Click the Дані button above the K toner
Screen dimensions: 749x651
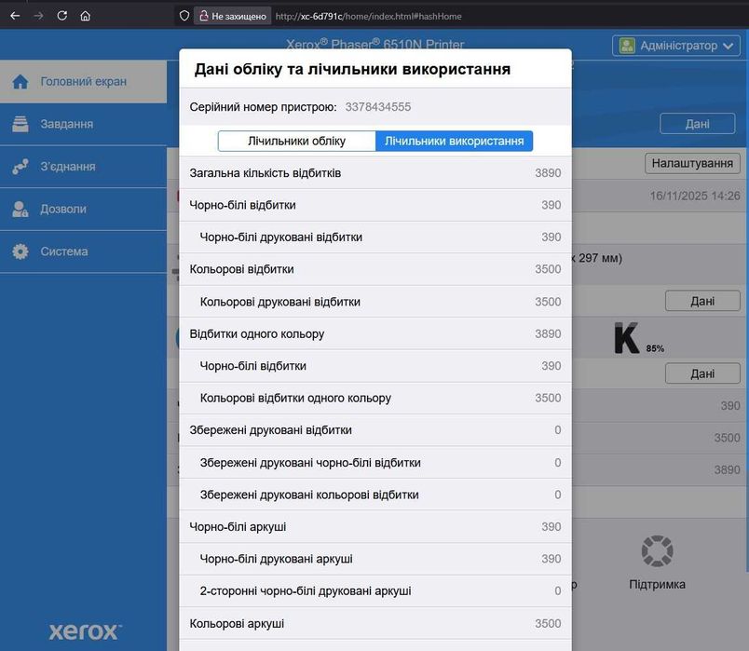pos(702,301)
